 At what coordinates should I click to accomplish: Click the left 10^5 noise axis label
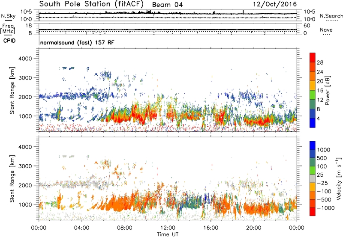[x=26, y=12]
